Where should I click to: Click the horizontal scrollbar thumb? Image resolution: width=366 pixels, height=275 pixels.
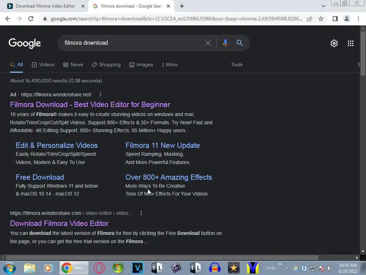[162, 257]
